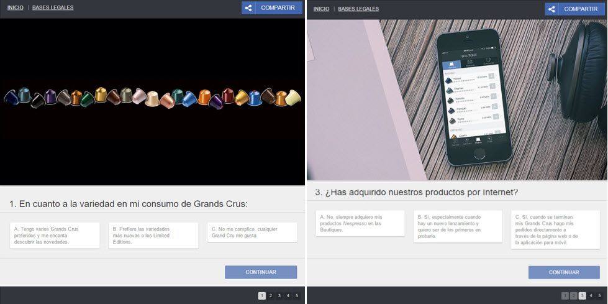Open INICIO link in the left panel
The width and height of the screenshot is (608, 304).
pyautogui.click(x=15, y=7)
